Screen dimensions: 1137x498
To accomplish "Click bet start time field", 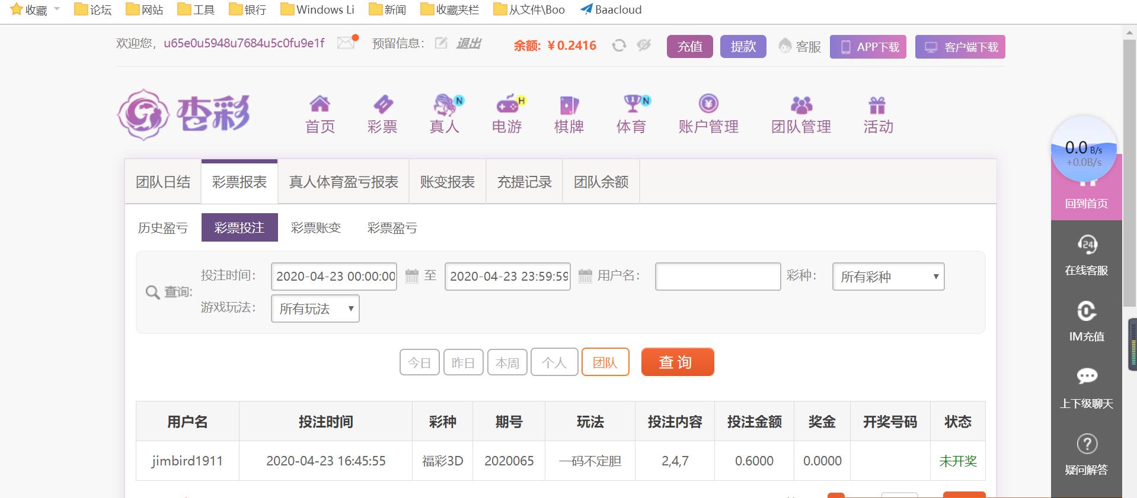I will (334, 277).
